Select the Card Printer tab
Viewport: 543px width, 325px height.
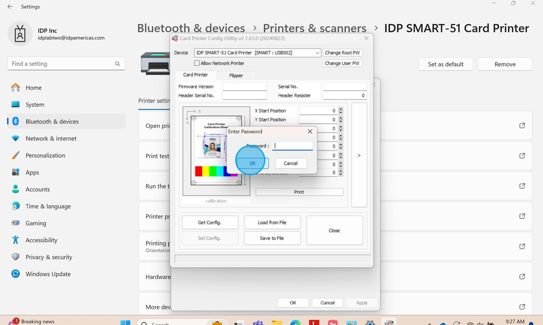[196, 75]
